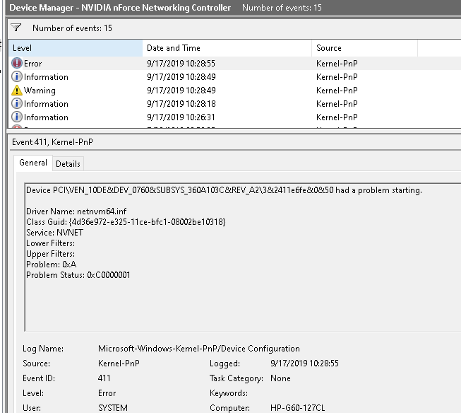The height and width of the screenshot is (413, 461).
Task: Click the Logged value 9/17/2019 10:28:55
Action: pos(304,363)
